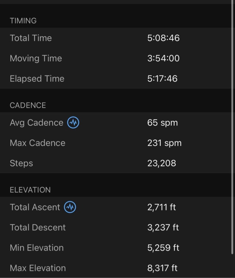Select the Max Elevation label

click(x=38, y=268)
